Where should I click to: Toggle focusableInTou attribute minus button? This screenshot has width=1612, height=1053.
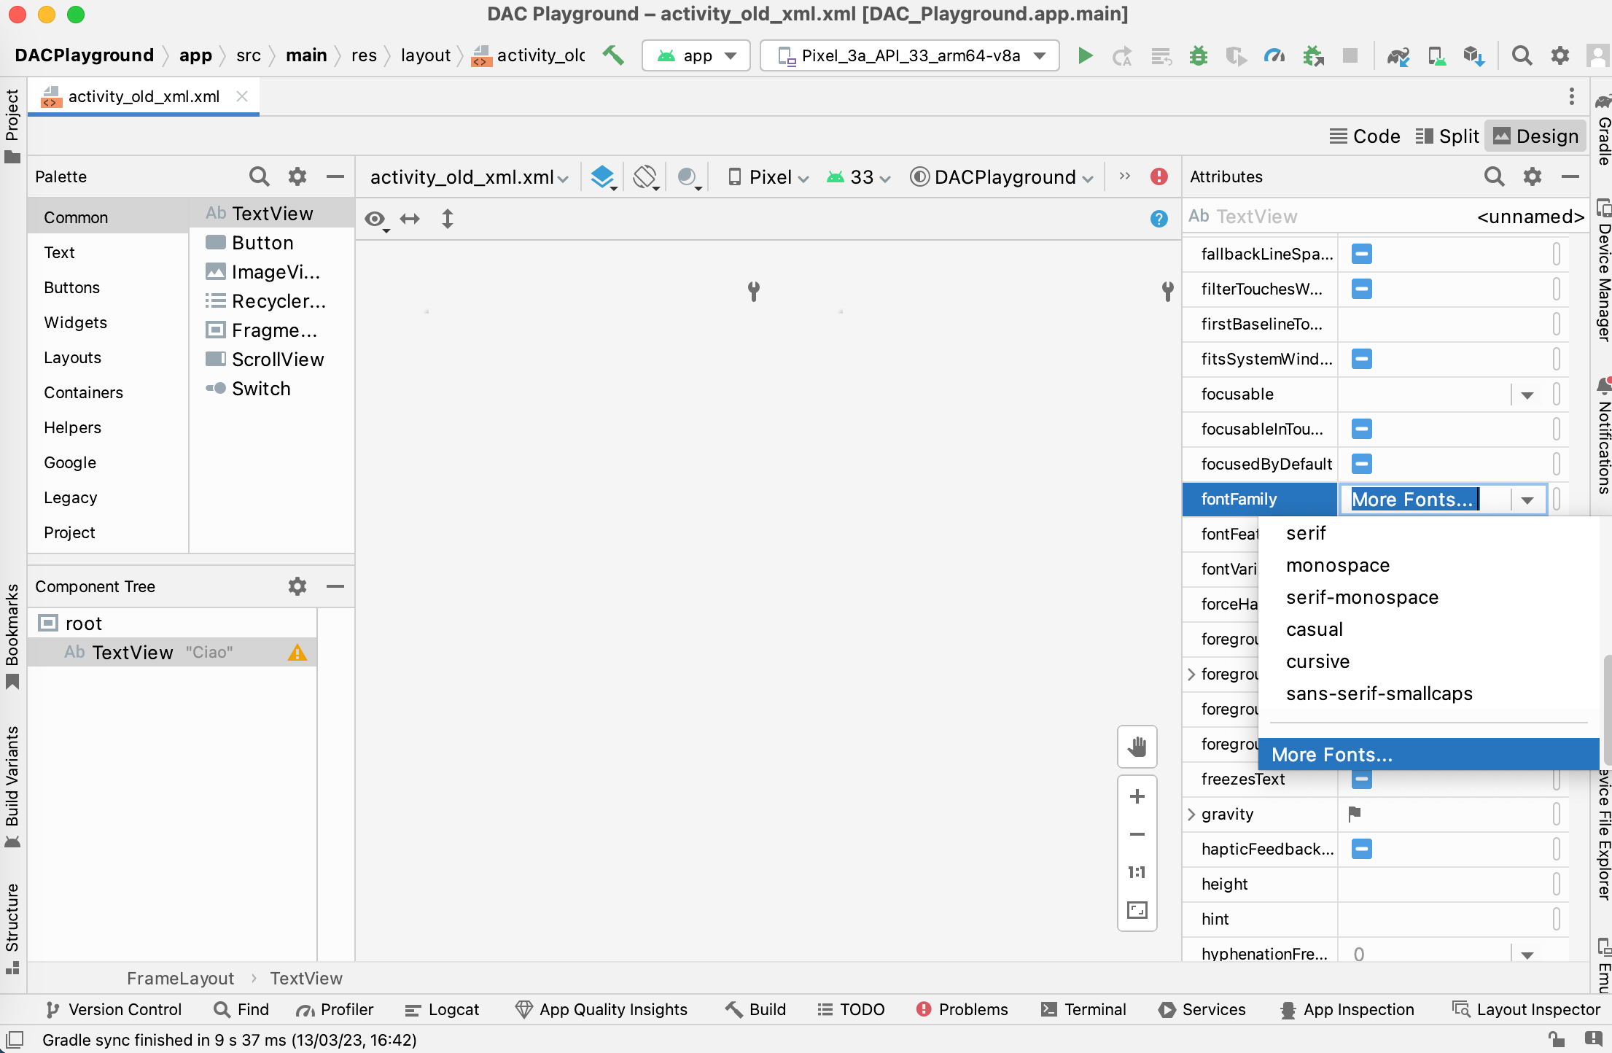coord(1362,429)
